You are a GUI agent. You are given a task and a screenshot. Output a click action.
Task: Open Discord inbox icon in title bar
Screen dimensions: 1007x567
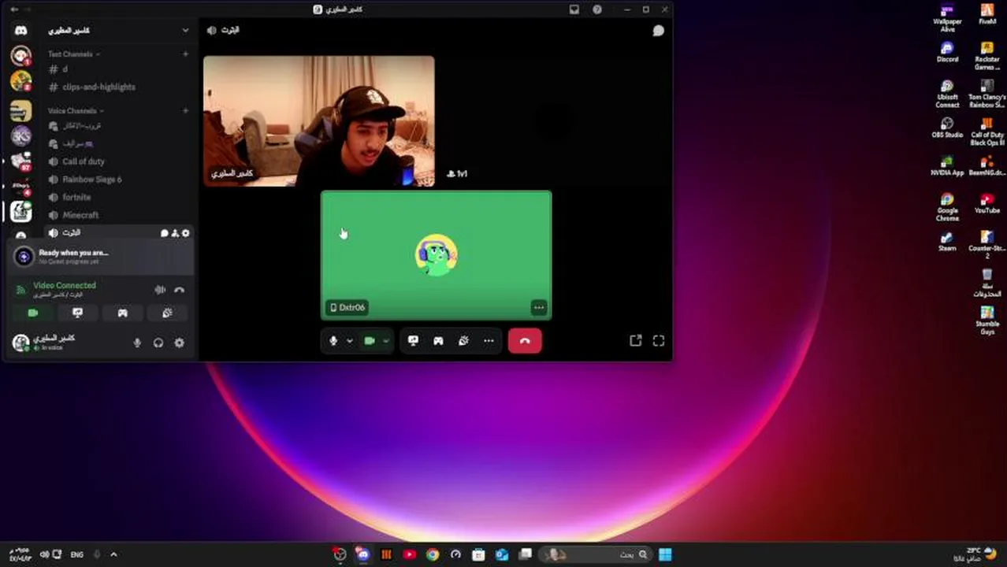[x=574, y=9]
